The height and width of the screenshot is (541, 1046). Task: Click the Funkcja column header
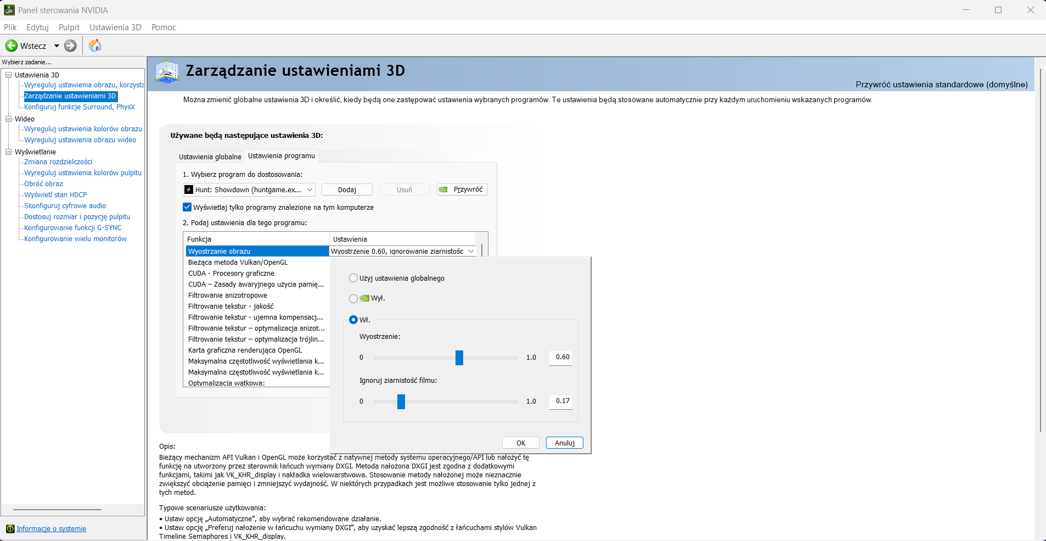coord(256,239)
